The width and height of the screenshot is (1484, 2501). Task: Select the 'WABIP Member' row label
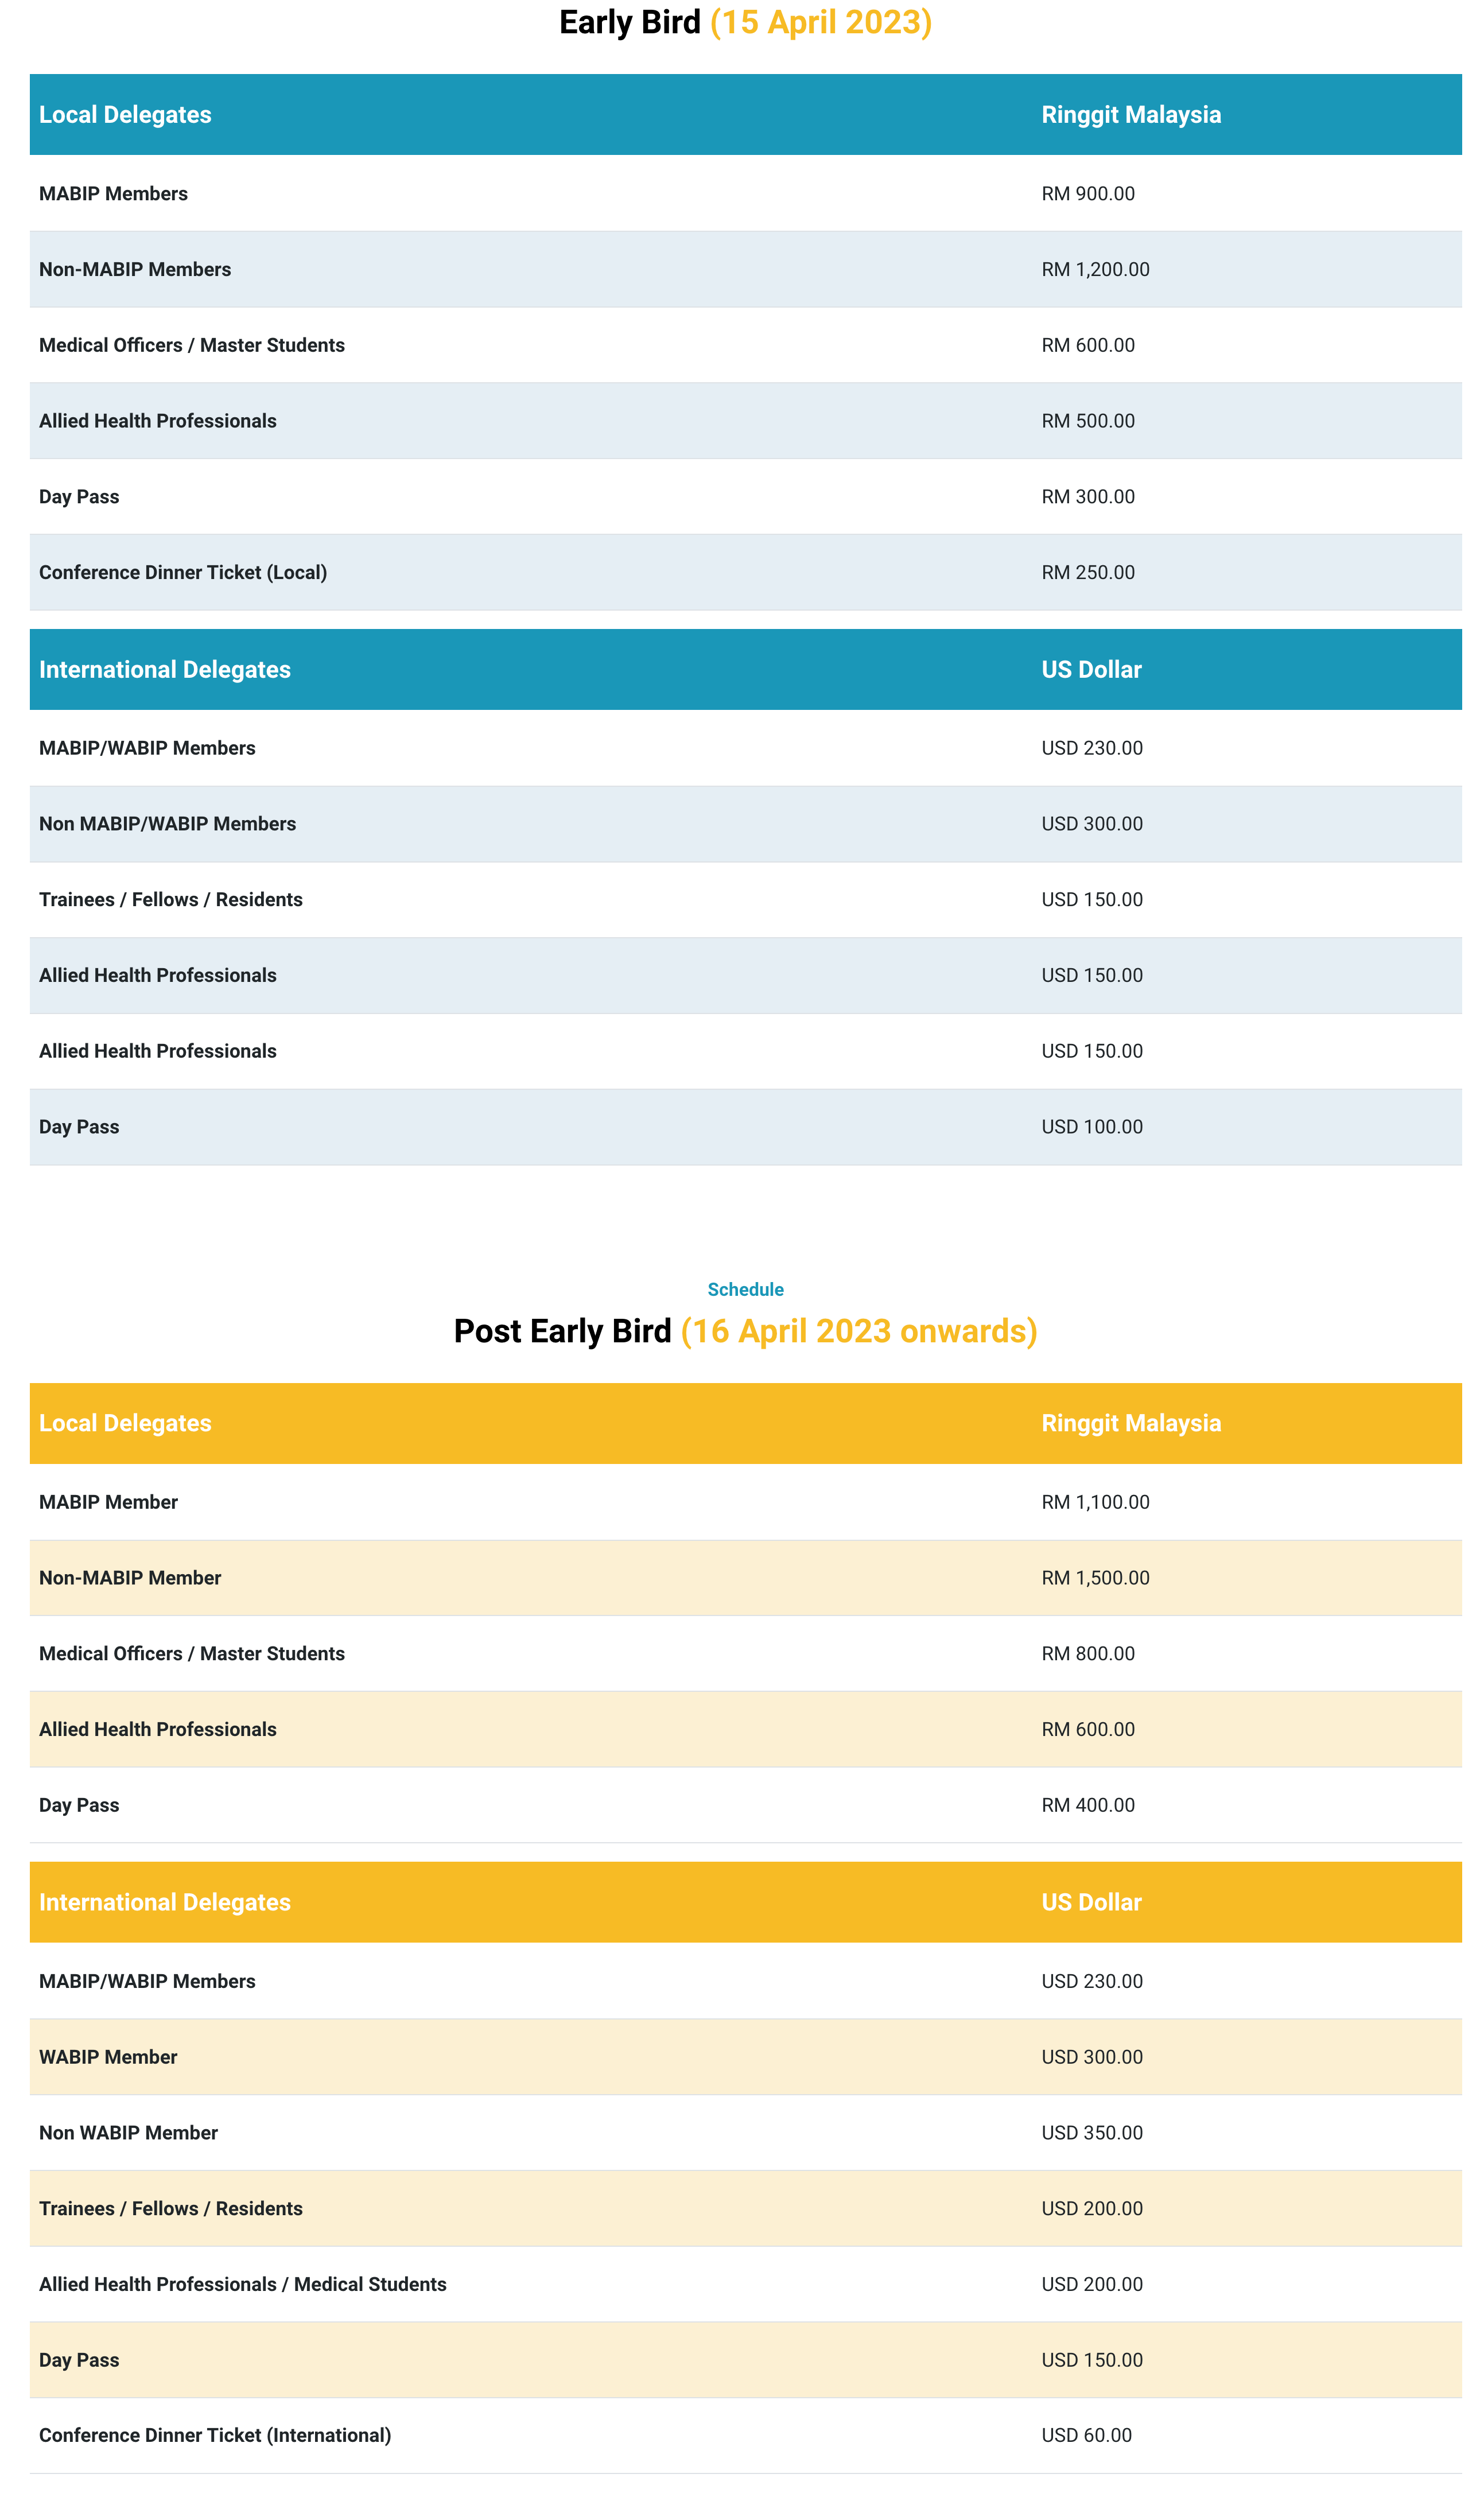(x=108, y=2057)
